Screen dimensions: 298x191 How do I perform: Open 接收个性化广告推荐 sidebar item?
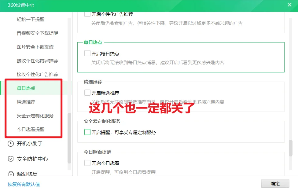pos(37,75)
